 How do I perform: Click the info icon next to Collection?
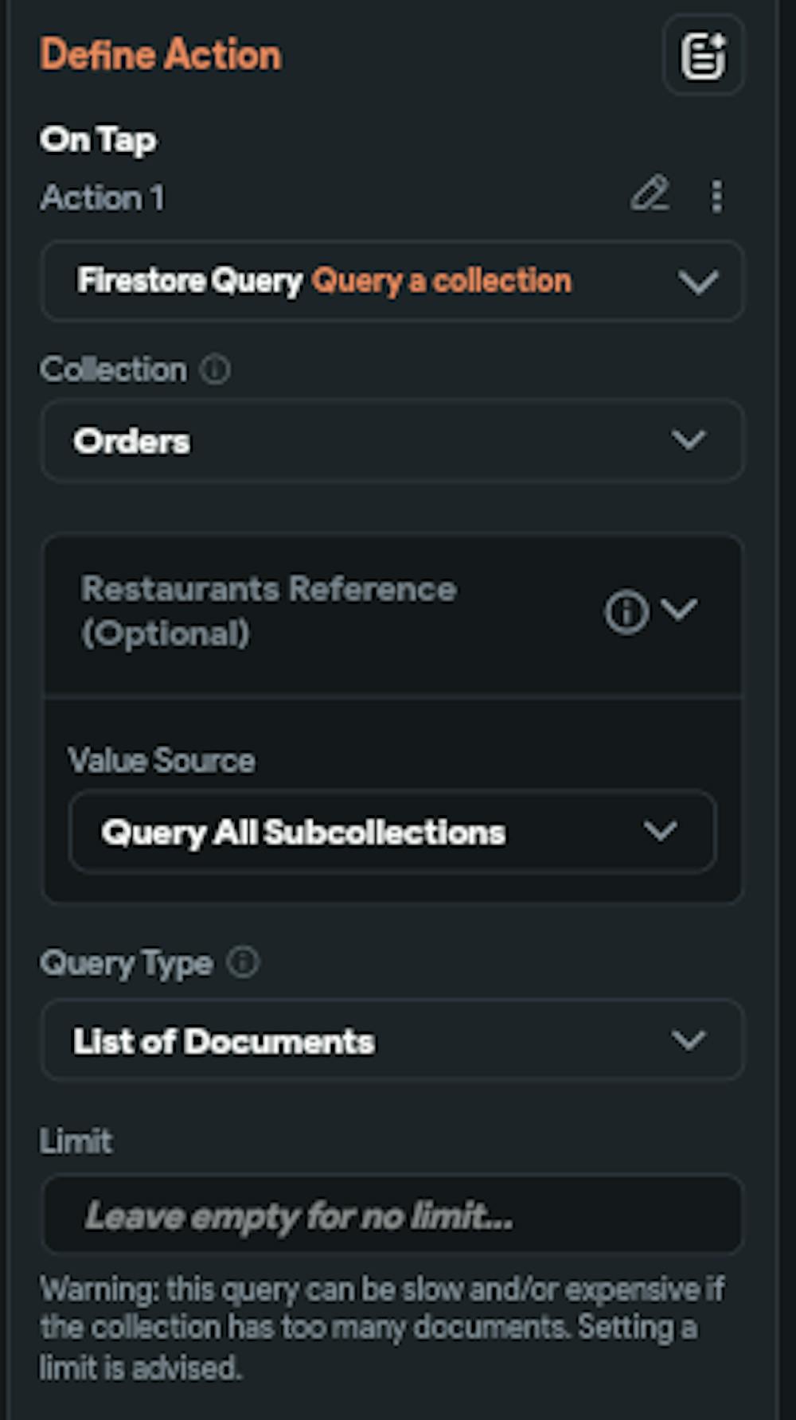click(215, 369)
